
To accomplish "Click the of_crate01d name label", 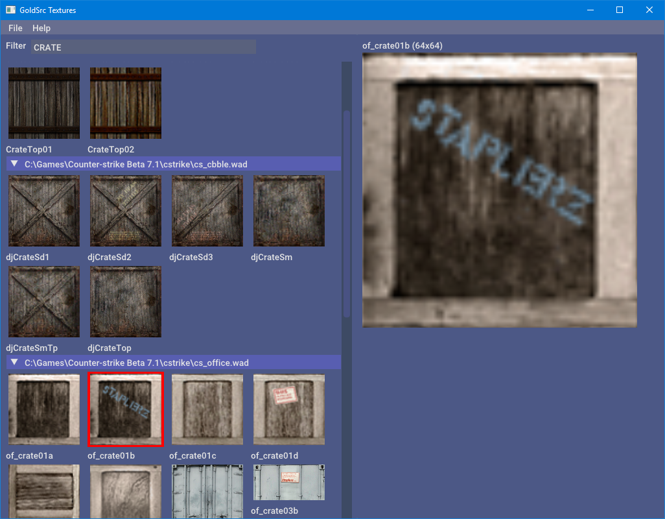I will pos(274,456).
